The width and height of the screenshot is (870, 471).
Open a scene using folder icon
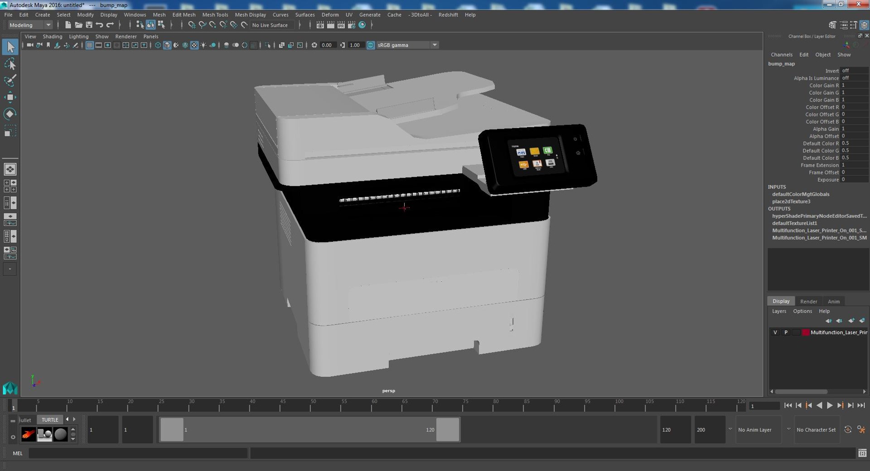pyautogui.click(x=78, y=25)
